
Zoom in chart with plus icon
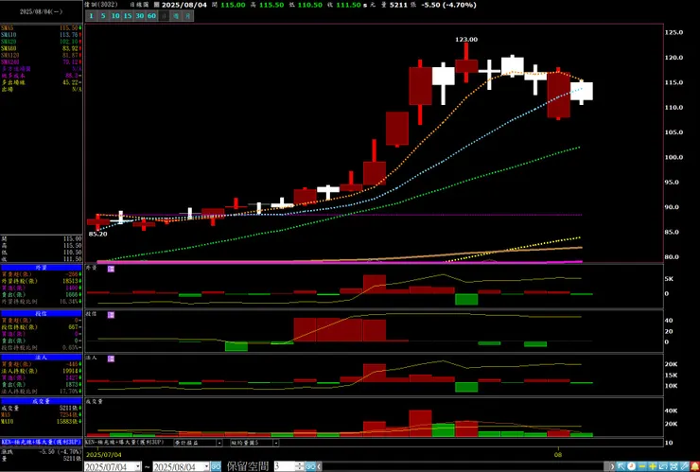pyautogui.click(x=653, y=466)
